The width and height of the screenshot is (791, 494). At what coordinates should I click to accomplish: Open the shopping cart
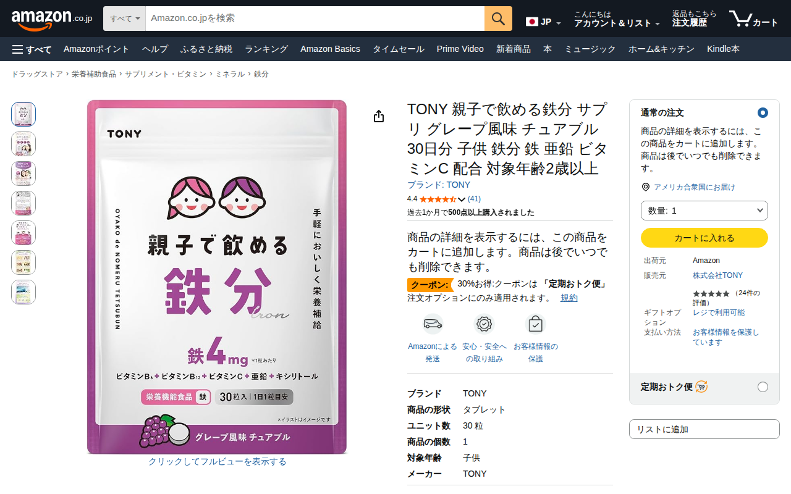coord(753,19)
